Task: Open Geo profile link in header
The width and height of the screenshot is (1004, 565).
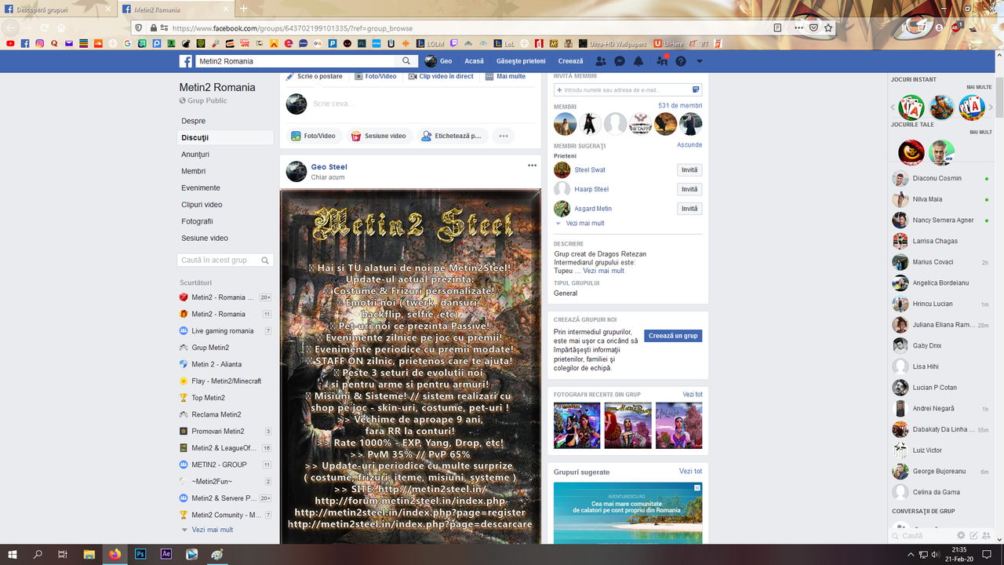Action: click(438, 61)
